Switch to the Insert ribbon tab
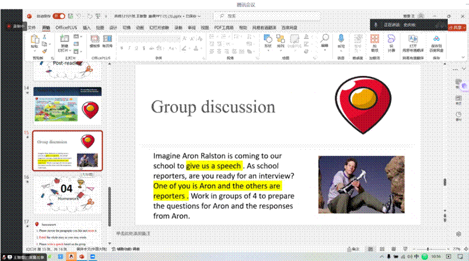 point(87,27)
